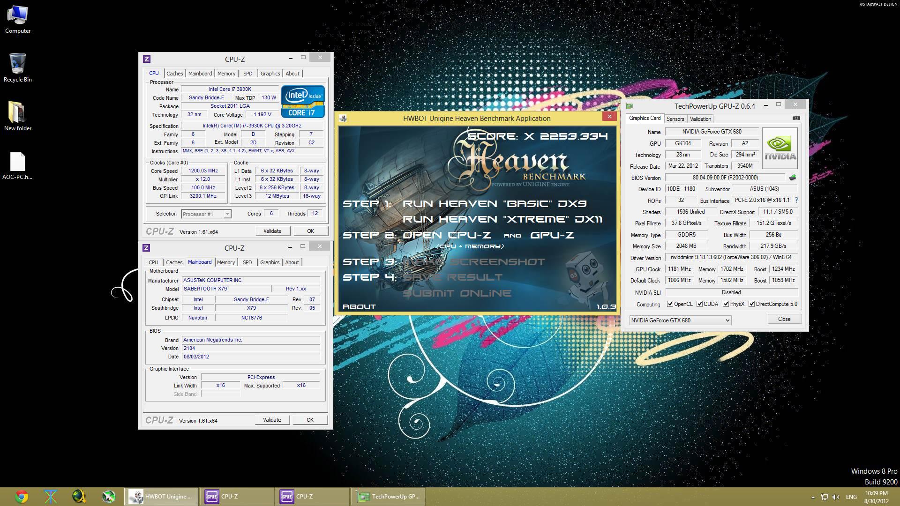This screenshot has width=900, height=506.
Task: Toggle the DirectCompute 5.0 checkbox in GPU-Z
Action: click(751, 304)
